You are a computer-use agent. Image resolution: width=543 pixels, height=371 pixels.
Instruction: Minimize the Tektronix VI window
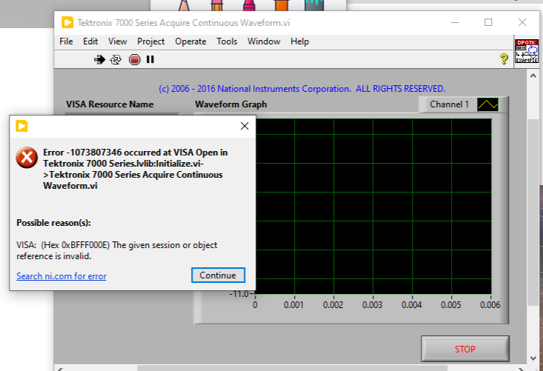point(455,22)
